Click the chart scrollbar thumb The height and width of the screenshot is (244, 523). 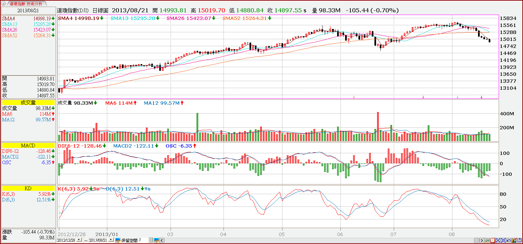pyautogui.click(x=477, y=240)
